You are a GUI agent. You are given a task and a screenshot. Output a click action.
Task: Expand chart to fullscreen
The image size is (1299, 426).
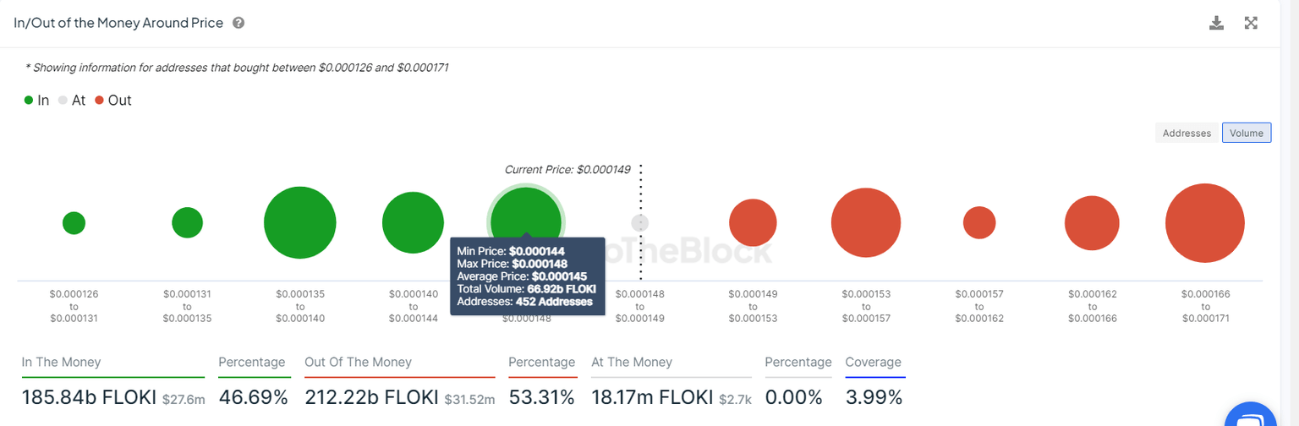[x=1251, y=23]
